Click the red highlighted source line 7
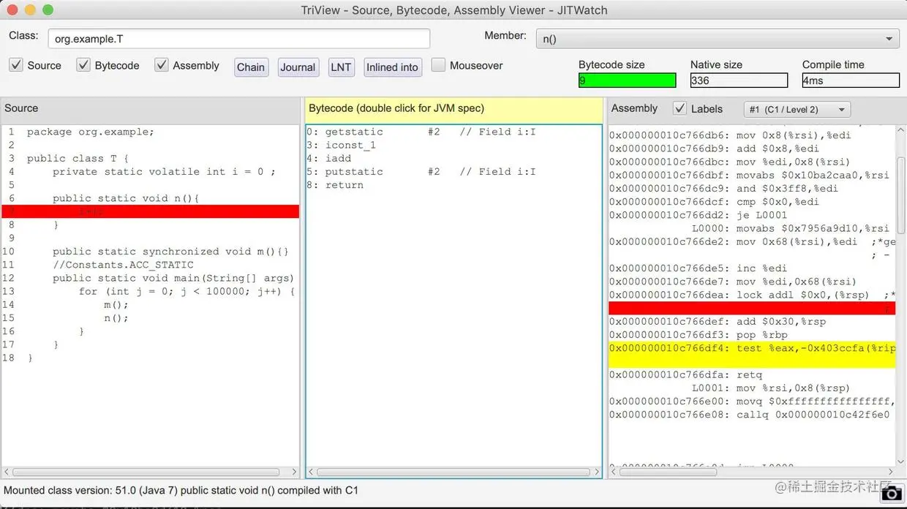The width and height of the screenshot is (907, 509). (x=150, y=211)
